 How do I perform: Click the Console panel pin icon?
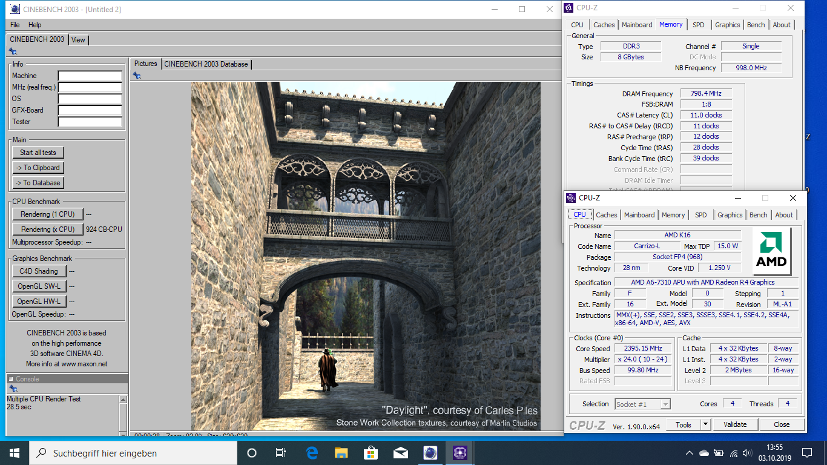[13, 389]
